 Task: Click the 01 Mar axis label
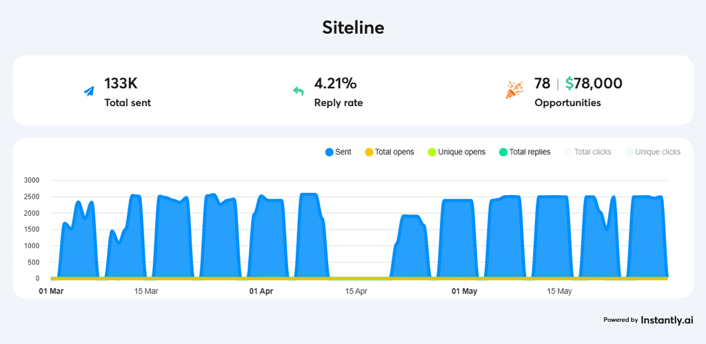[x=51, y=292]
